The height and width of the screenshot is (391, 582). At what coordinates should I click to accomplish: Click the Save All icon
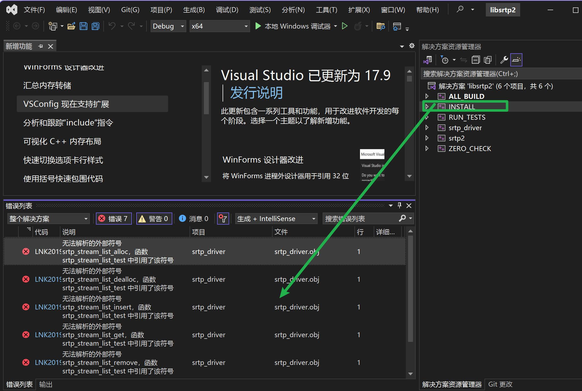[x=96, y=26]
